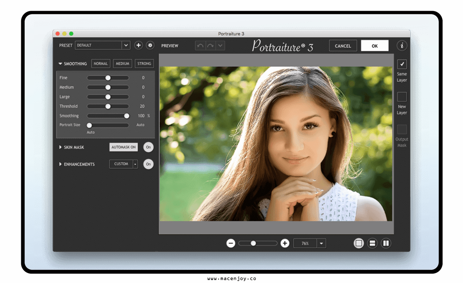The image size is (463, 283).
Task: Click the Large slider handle
Action: tap(108, 97)
